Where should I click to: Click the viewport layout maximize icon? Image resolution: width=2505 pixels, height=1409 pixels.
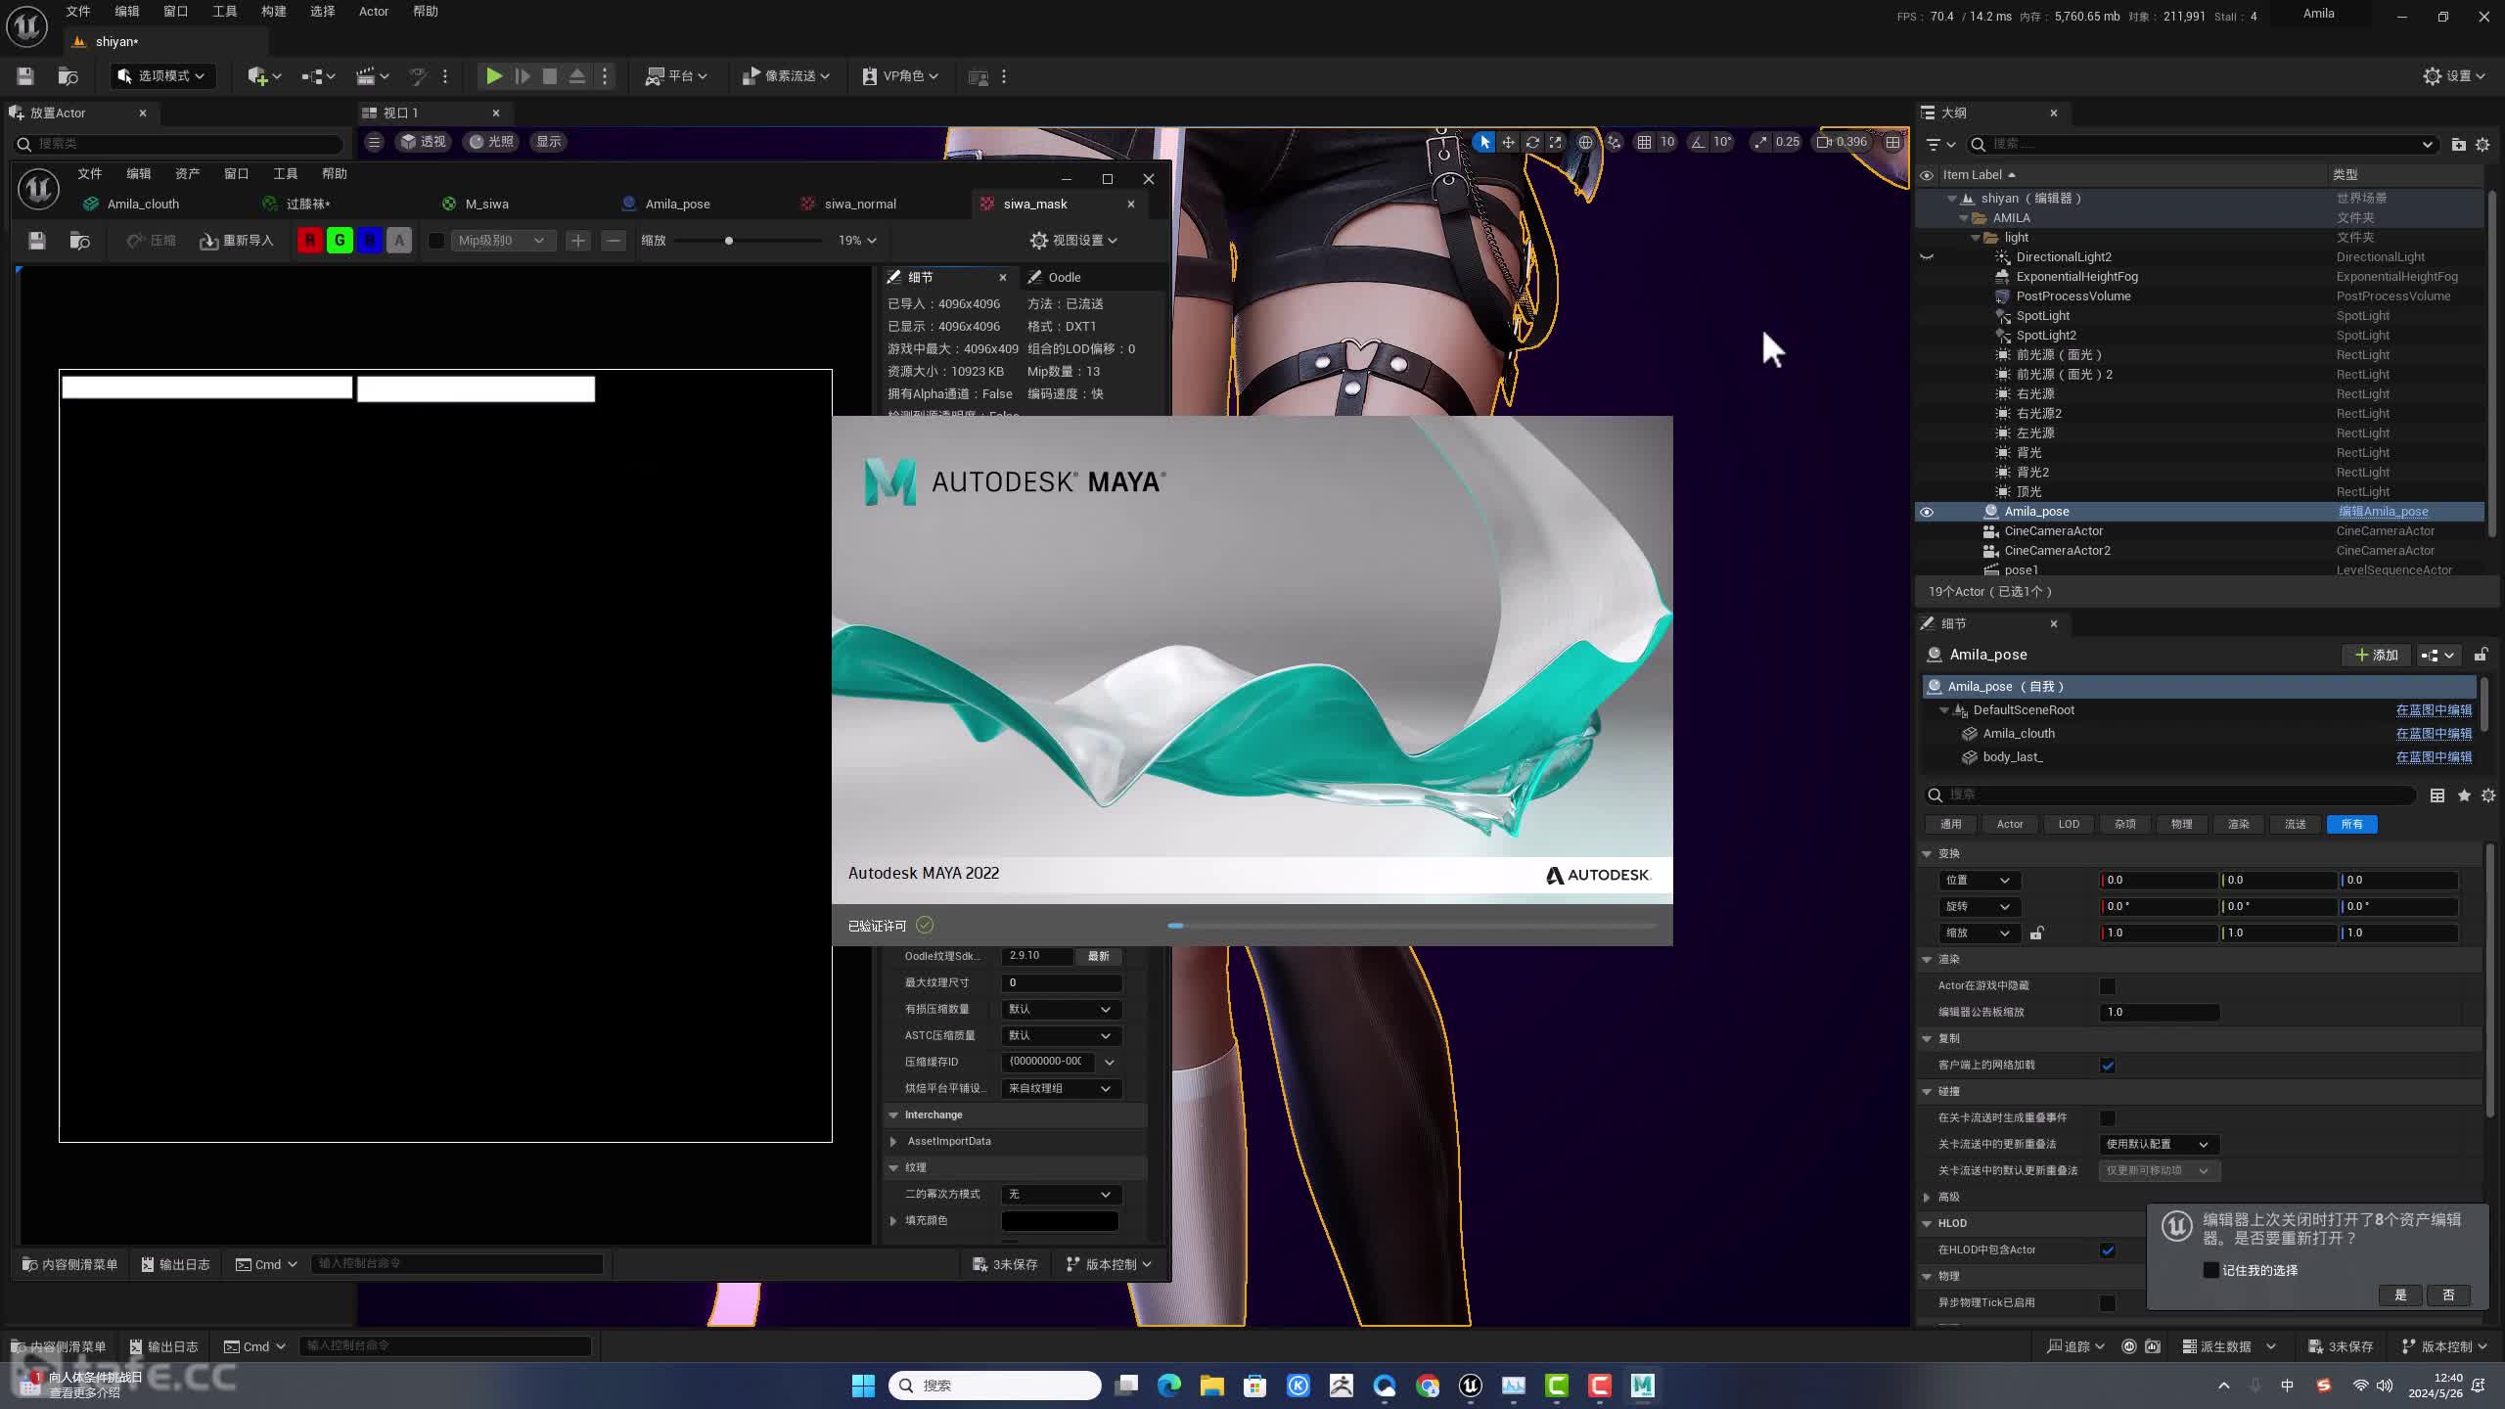(x=1893, y=142)
